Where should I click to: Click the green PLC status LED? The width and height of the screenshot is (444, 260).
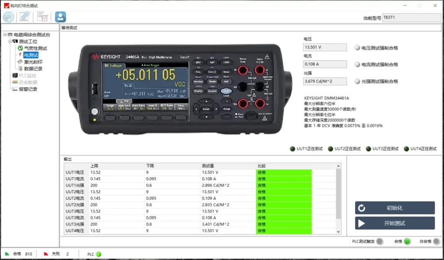[98, 254]
